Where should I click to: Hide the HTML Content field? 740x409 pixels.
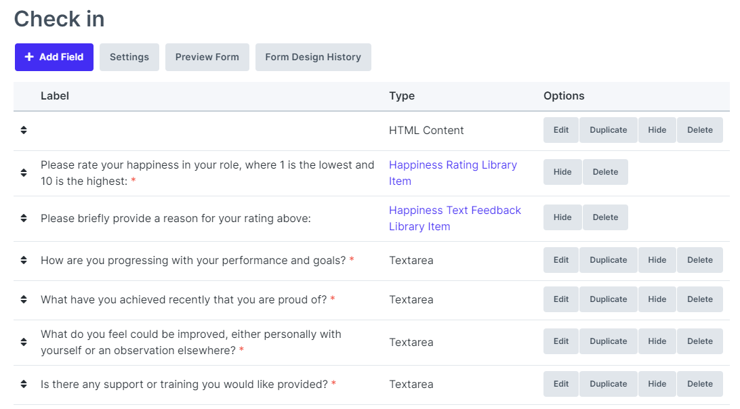(x=657, y=129)
